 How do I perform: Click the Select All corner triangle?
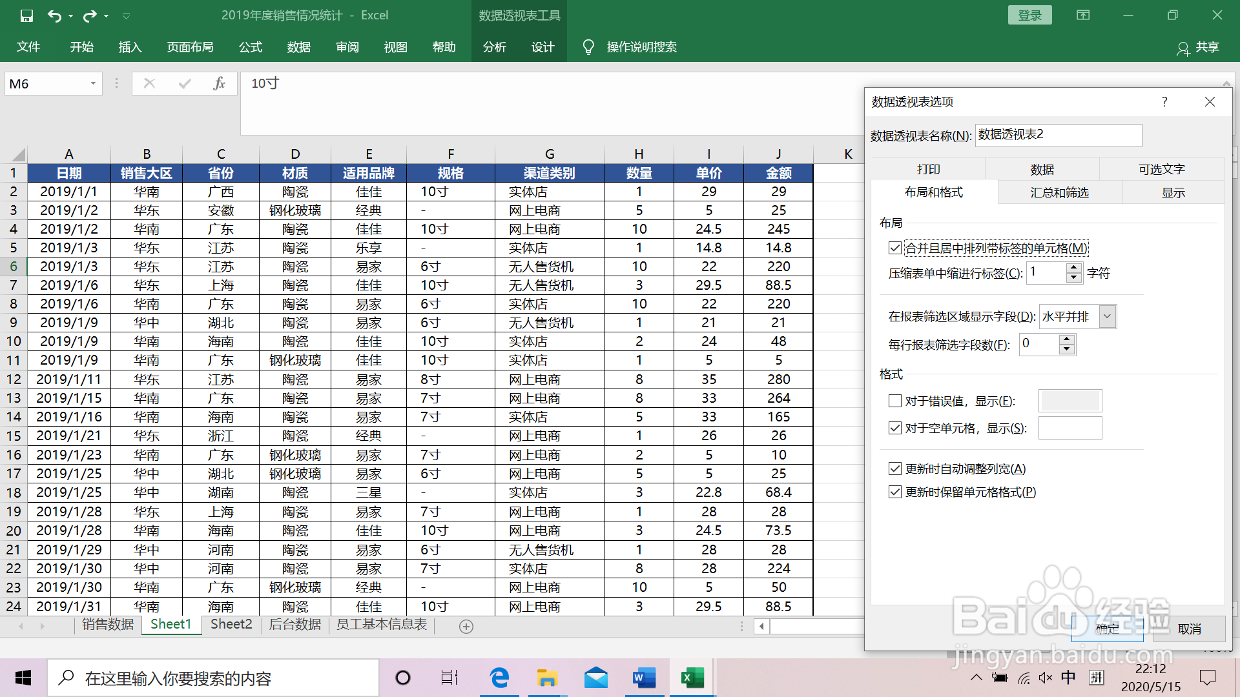point(18,154)
